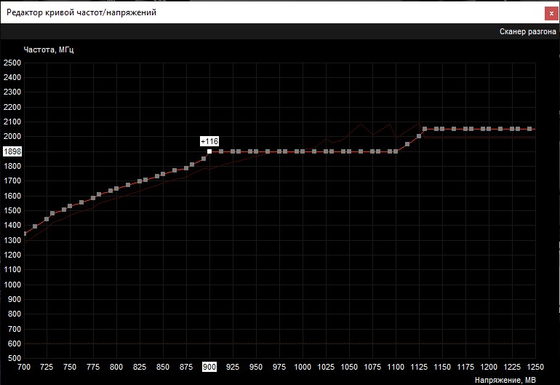
Task: Select the curve point at 950 mV
Action: coord(256,151)
